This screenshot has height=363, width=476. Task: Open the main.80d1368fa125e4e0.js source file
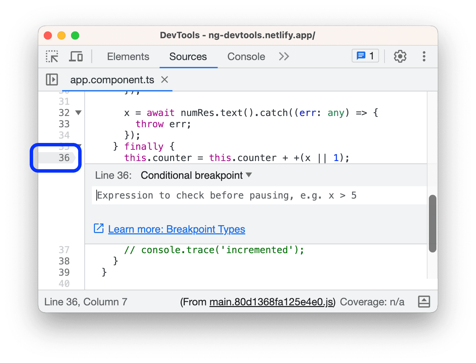click(271, 302)
